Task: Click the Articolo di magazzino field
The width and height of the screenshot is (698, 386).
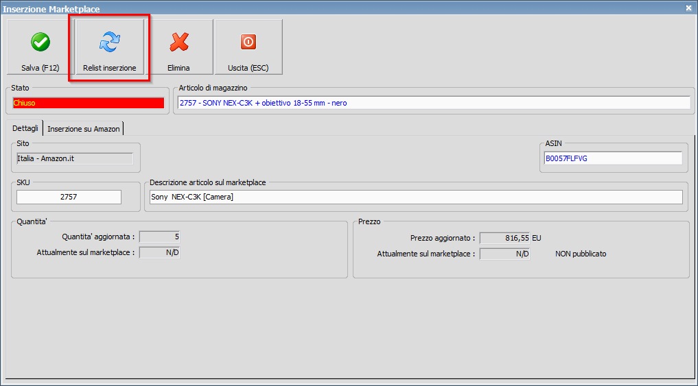Action: 434,103
